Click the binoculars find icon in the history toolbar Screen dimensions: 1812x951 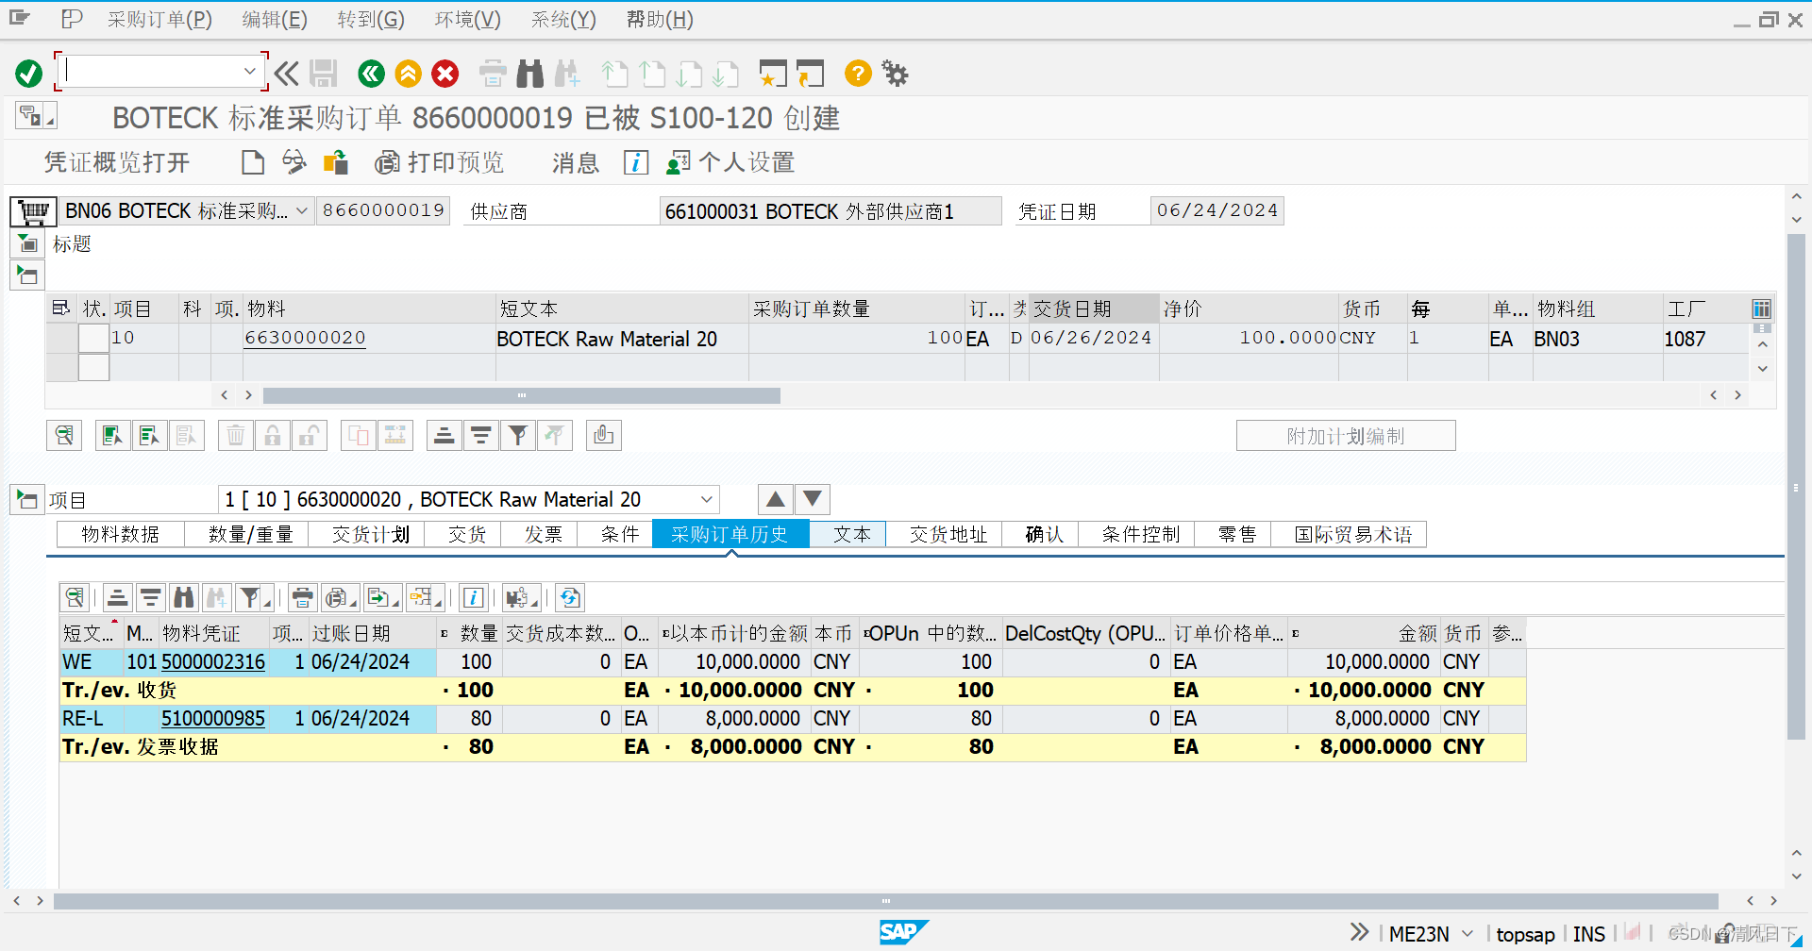(x=184, y=597)
